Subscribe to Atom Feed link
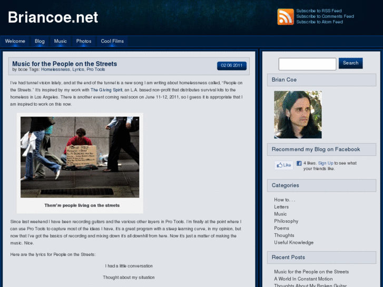Viewport: 383px width, 287px height. [319, 22]
